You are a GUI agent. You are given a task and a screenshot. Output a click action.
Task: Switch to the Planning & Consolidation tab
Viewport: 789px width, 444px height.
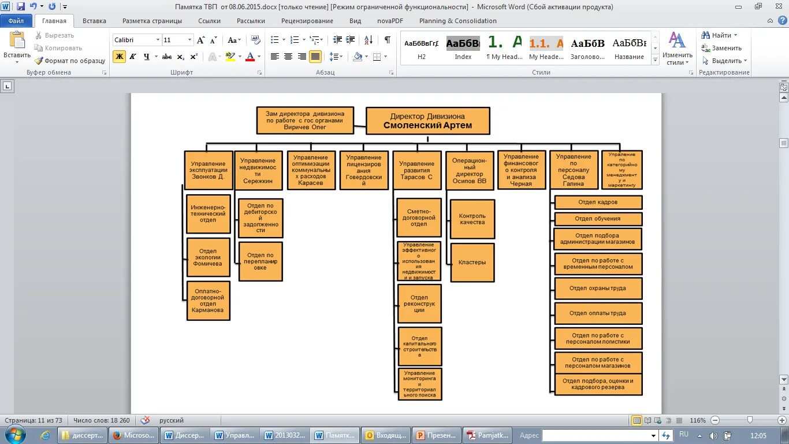458,21
